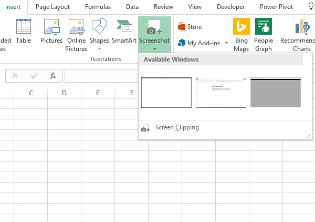This screenshot has height=222, width=315.
Task: Select column E header
Action: pos(98,93)
